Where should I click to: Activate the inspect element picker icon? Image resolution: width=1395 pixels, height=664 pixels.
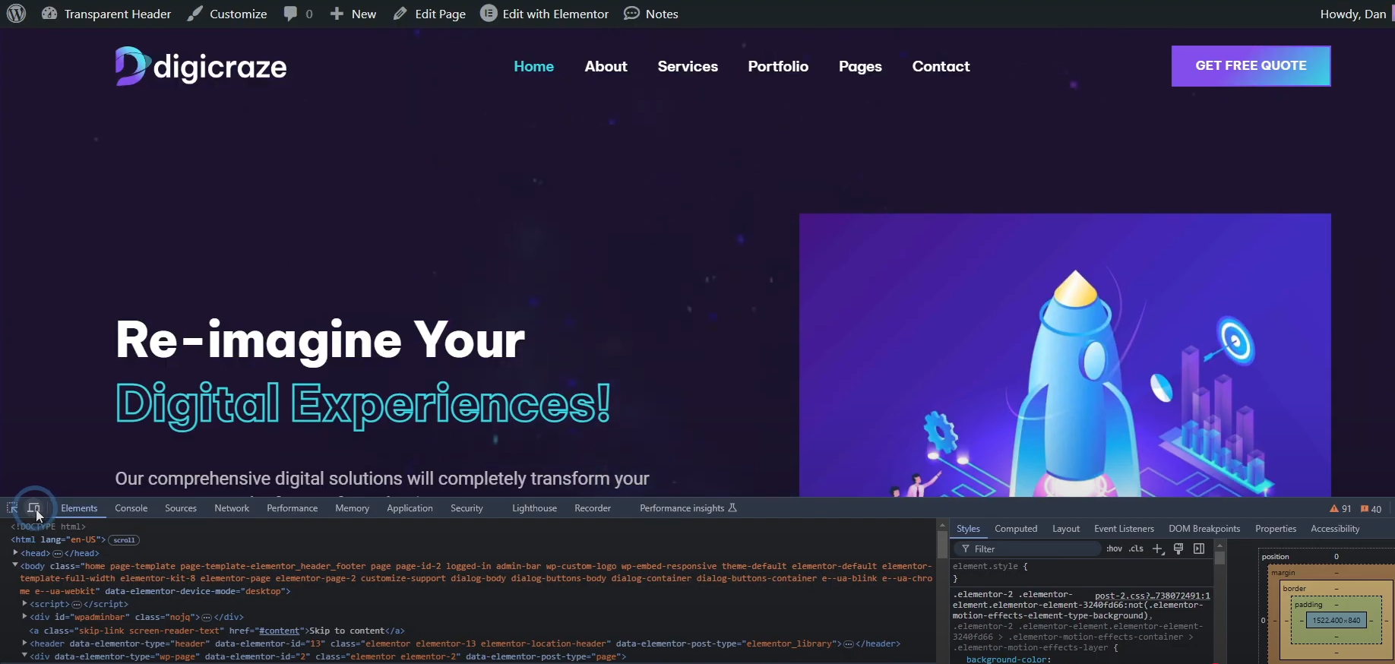coord(12,508)
